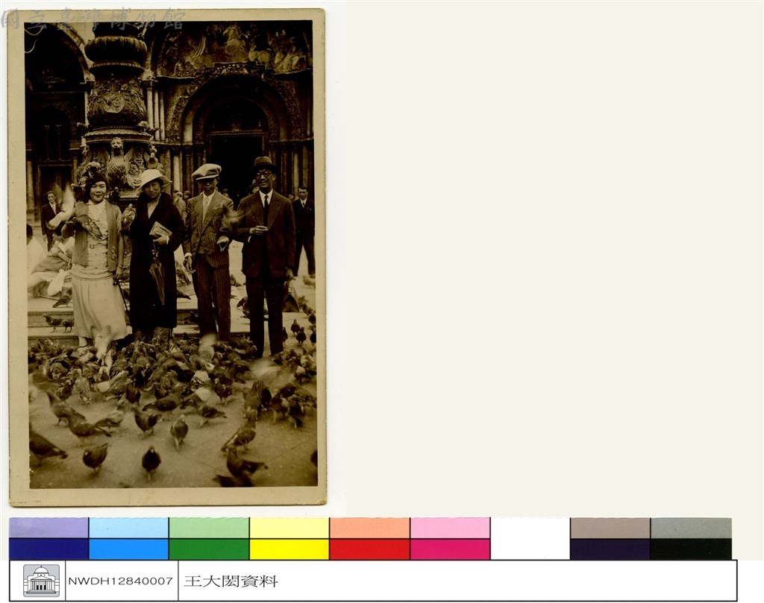Click the museum building logo icon
Image resolution: width=764 pixels, height=603 pixels.
[x=42, y=580]
